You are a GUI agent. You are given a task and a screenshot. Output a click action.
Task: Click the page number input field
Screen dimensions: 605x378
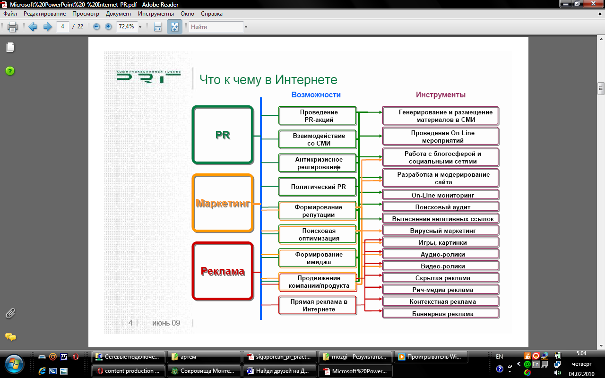click(63, 27)
